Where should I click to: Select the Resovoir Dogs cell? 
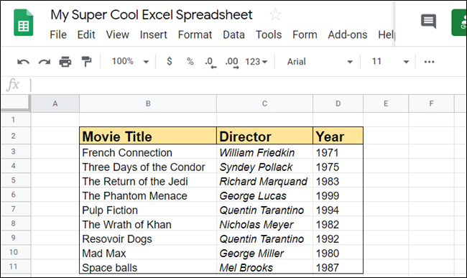tap(148, 238)
